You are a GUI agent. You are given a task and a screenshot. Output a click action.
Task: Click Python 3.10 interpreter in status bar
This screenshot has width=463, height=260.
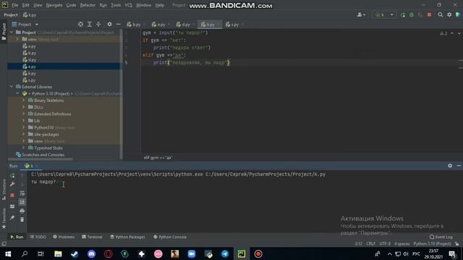432,244
